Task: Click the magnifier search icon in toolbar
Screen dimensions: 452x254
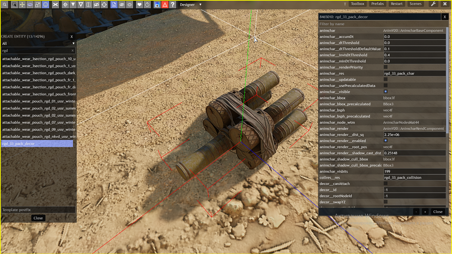Action: point(5,5)
